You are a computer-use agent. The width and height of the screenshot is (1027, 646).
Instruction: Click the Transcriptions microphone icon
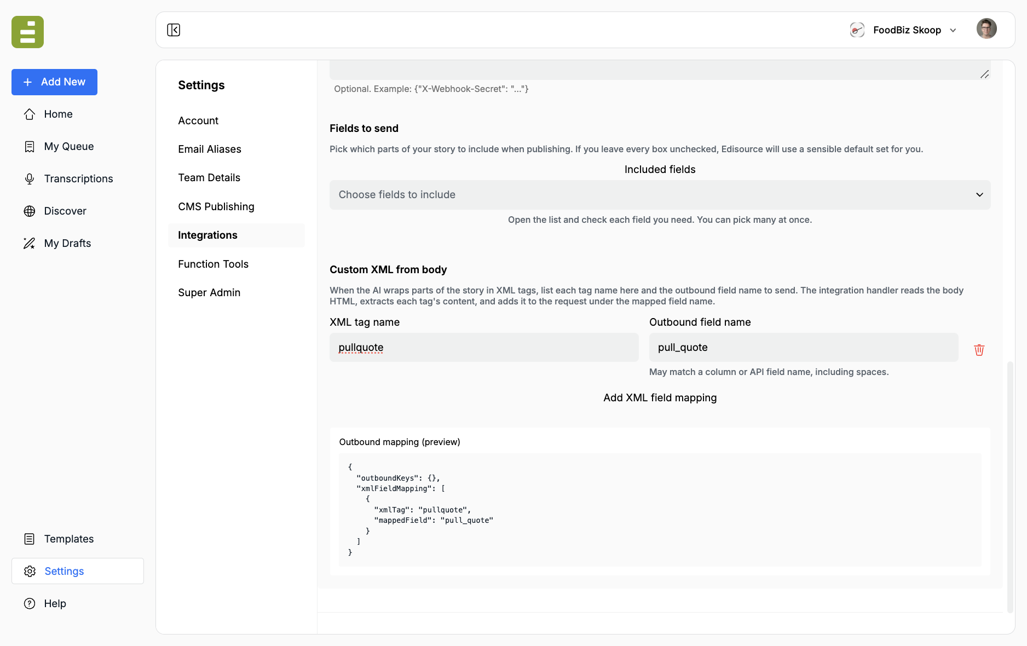(x=30, y=178)
